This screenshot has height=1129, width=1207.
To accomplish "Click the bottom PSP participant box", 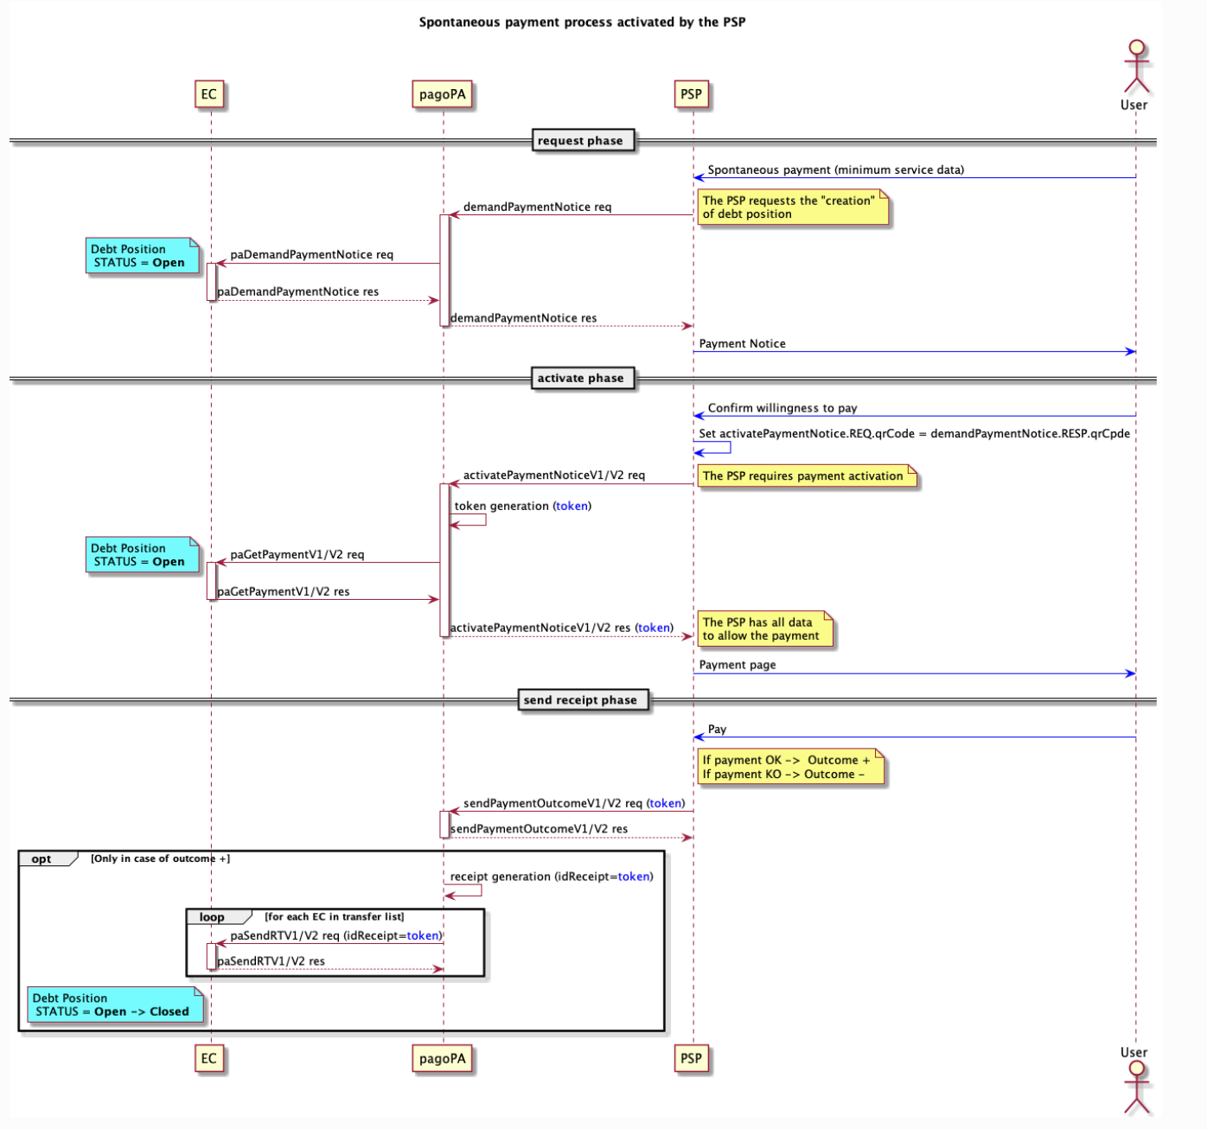I will (x=691, y=1058).
